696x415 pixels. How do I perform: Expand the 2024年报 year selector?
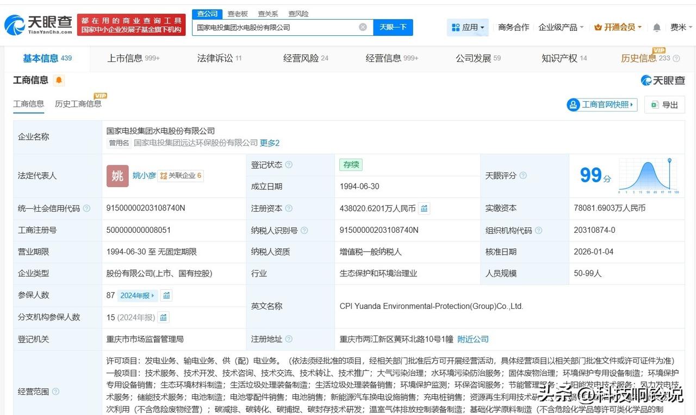pyautogui.click(x=138, y=295)
